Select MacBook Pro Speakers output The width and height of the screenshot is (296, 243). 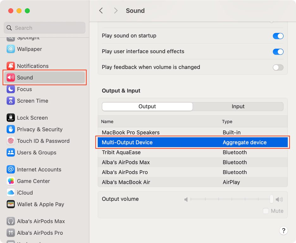click(193, 132)
